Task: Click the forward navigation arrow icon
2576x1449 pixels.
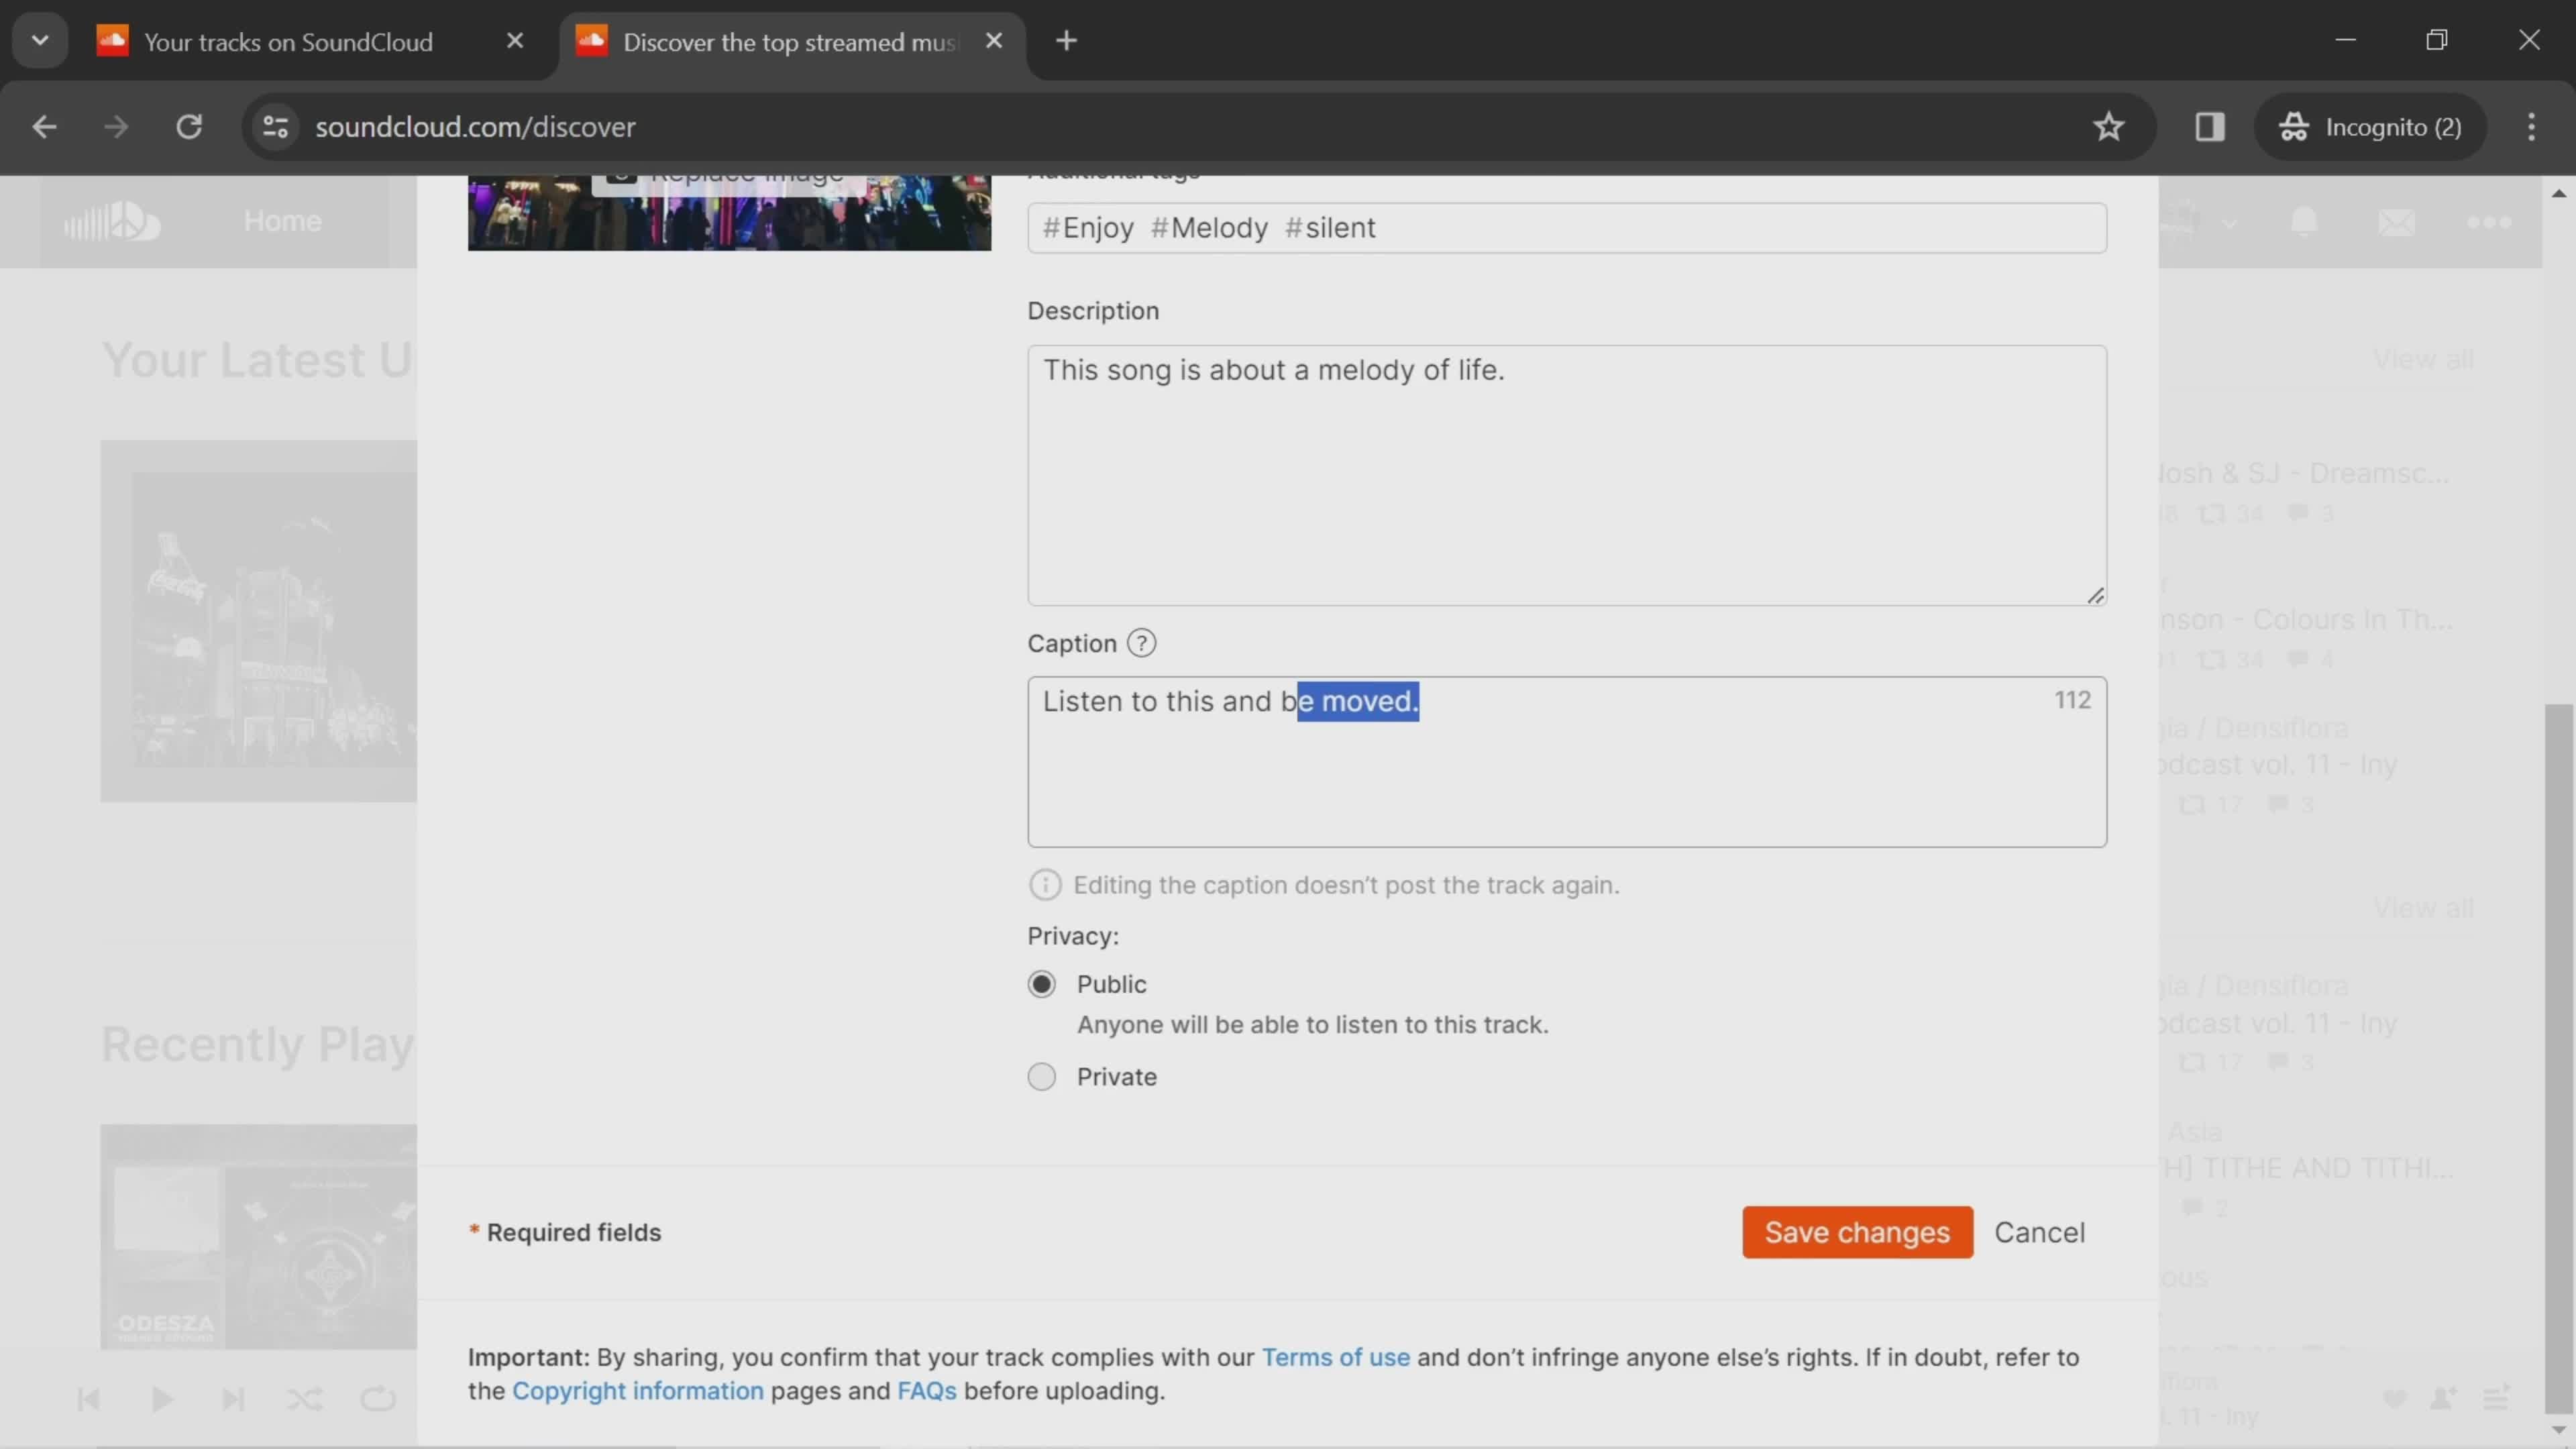Action: [113, 125]
